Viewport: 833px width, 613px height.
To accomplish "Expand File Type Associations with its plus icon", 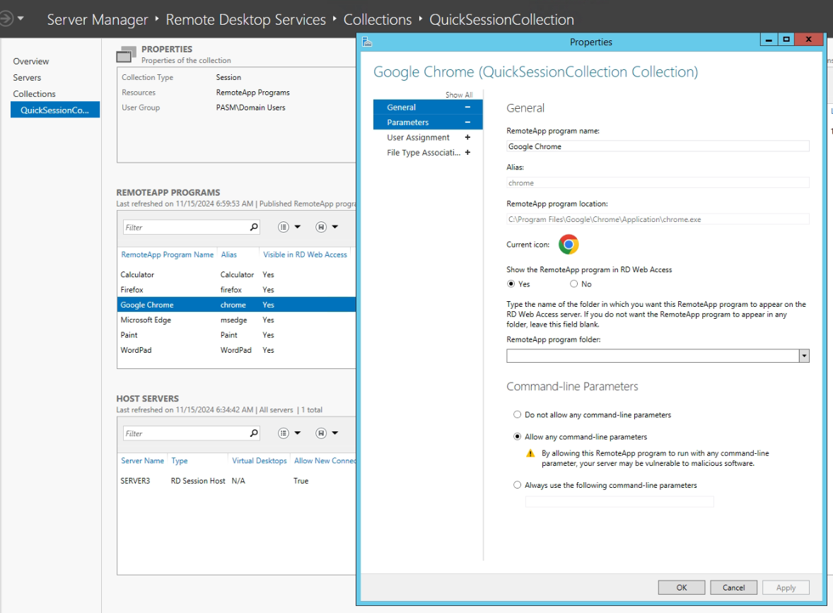I will tap(467, 153).
